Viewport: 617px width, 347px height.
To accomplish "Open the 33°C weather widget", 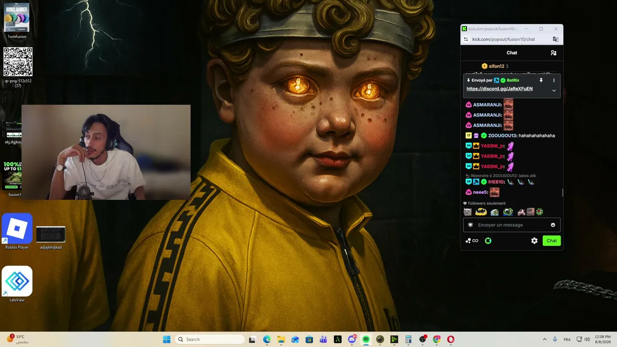I will 18,339.
